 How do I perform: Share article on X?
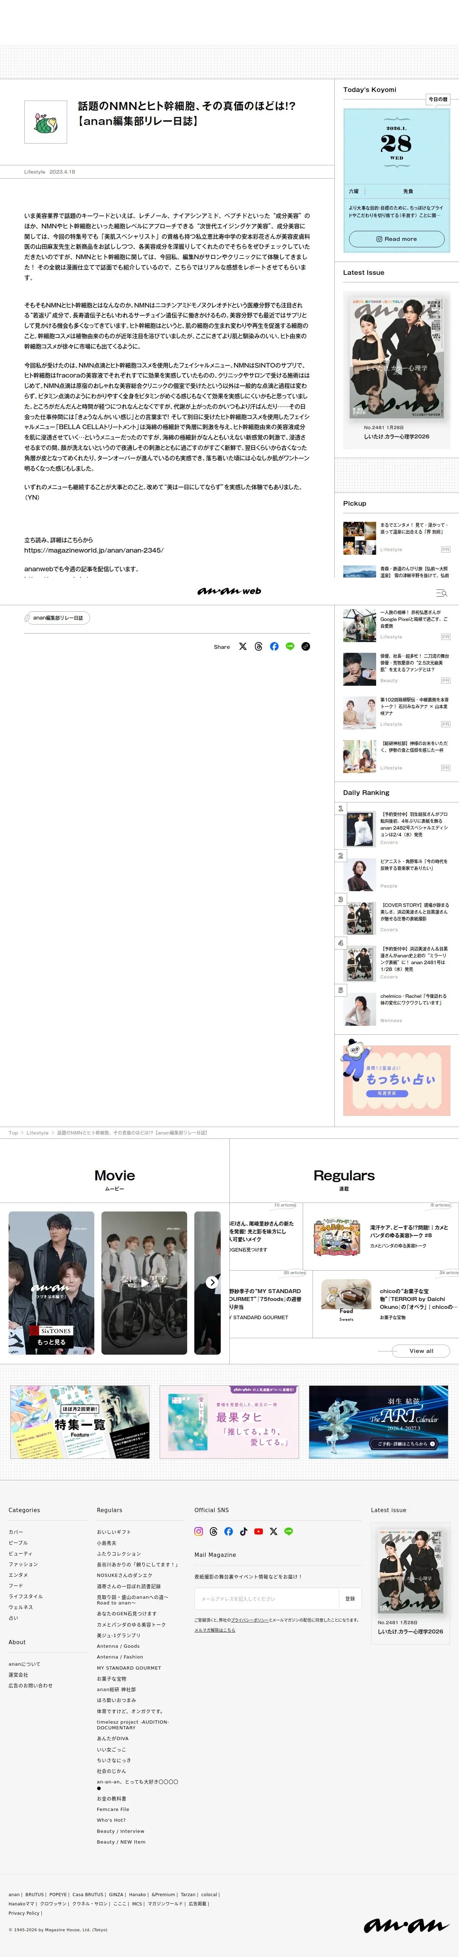click(243, 646)
